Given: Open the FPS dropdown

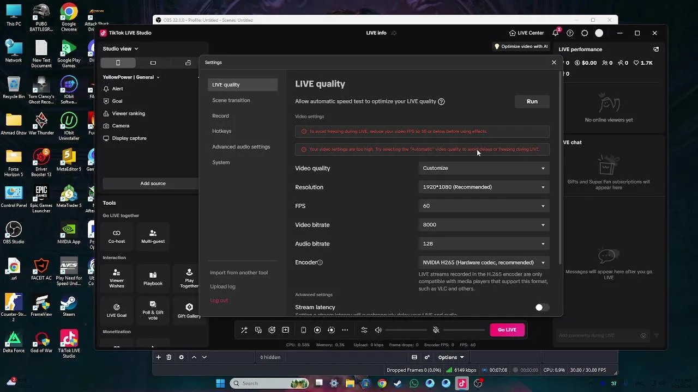Looking at the screenshot, I should pos(484,206).
